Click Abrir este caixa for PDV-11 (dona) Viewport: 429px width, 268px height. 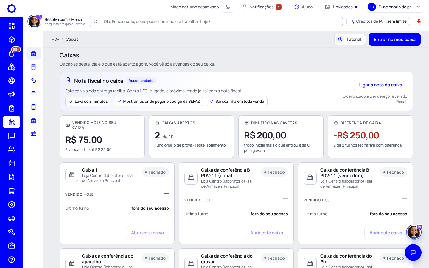tap(267, 233)
